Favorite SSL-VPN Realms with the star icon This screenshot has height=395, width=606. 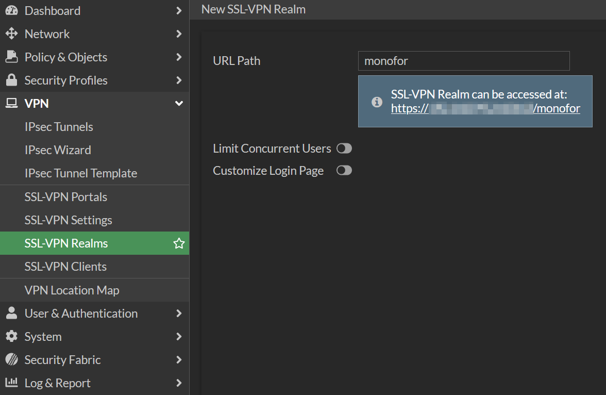click(179, 243)
